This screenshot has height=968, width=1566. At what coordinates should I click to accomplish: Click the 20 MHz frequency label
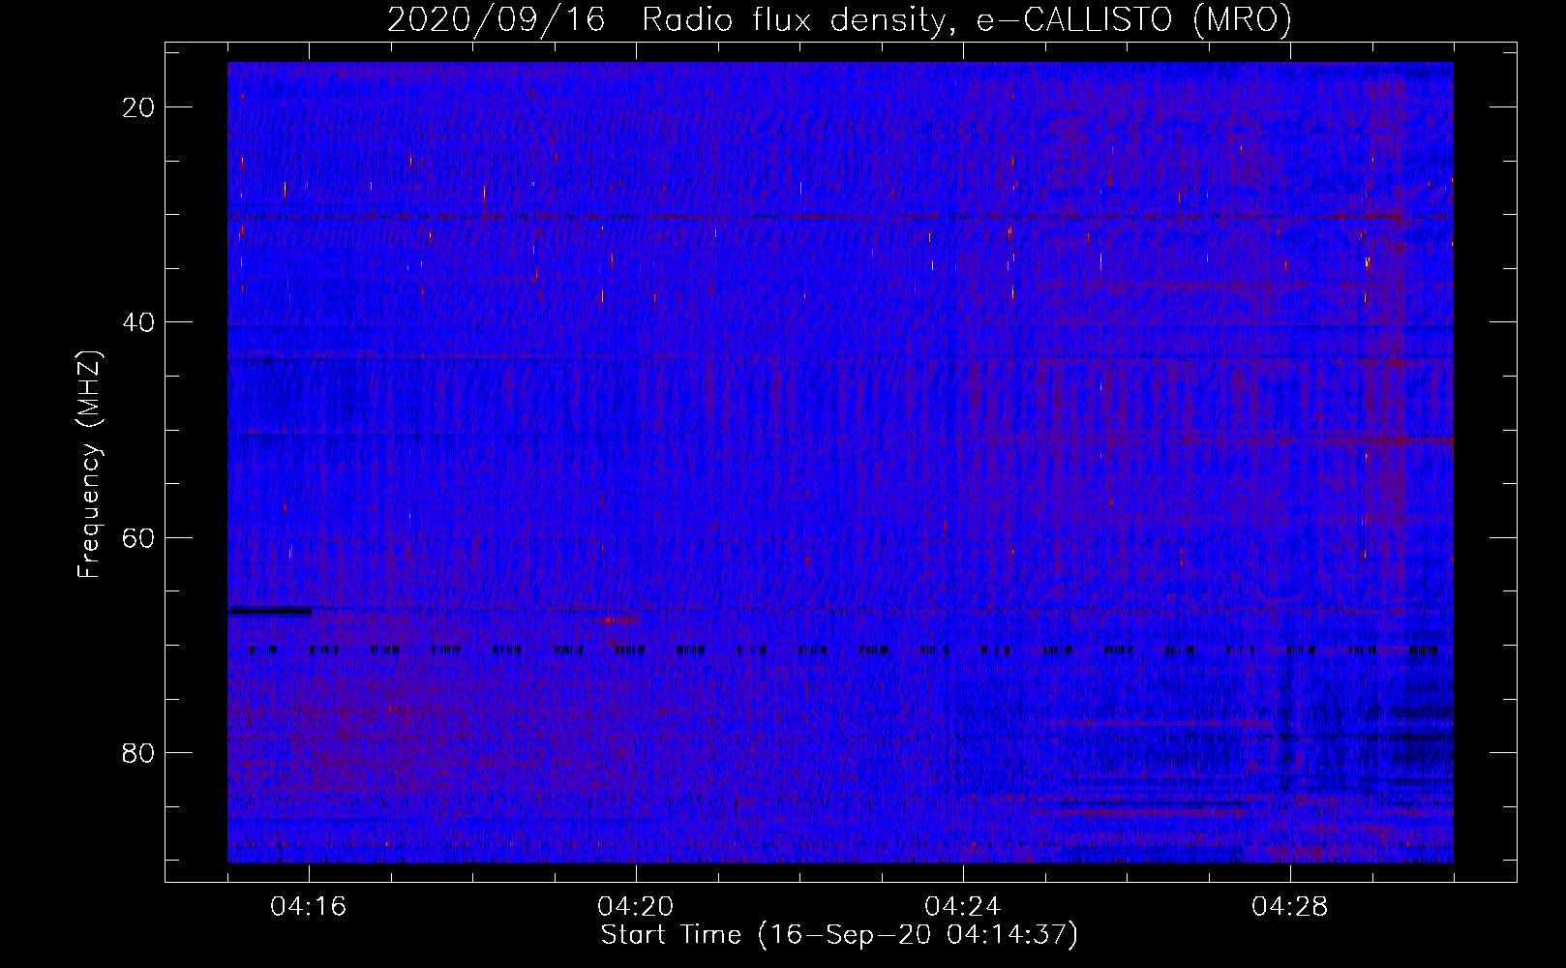click(x=138, y=107)
